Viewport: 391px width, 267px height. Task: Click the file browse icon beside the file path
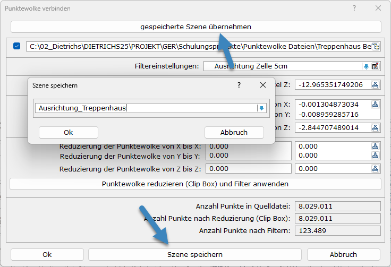(x=376, y=47)
